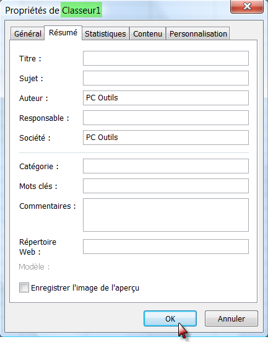Switch to the Personnalisation tab
This screenshot has height=342, width=268.
tap(198, 33)
